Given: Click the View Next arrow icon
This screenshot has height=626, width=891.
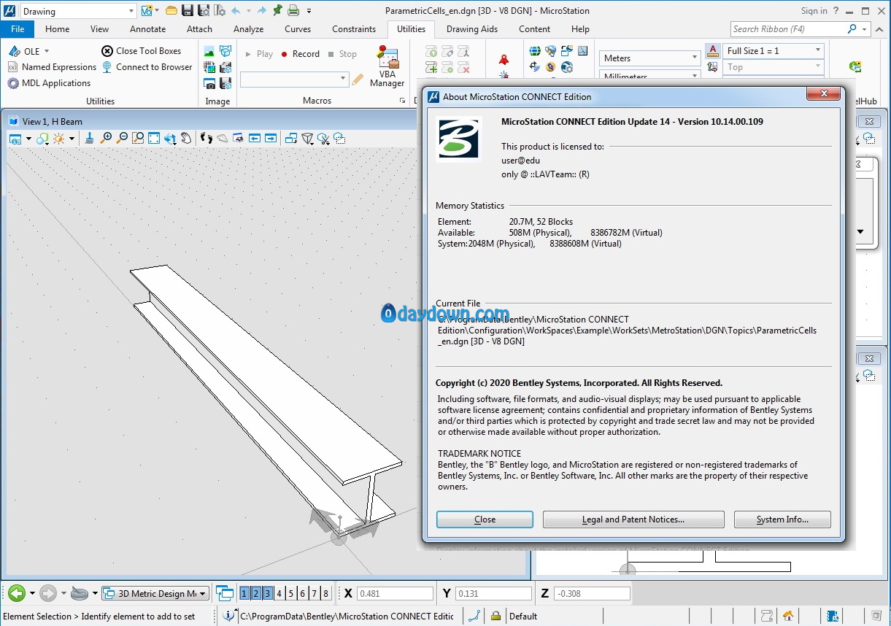Looking at the screenshot, I should pyautogui.click(x=271, y=138).
